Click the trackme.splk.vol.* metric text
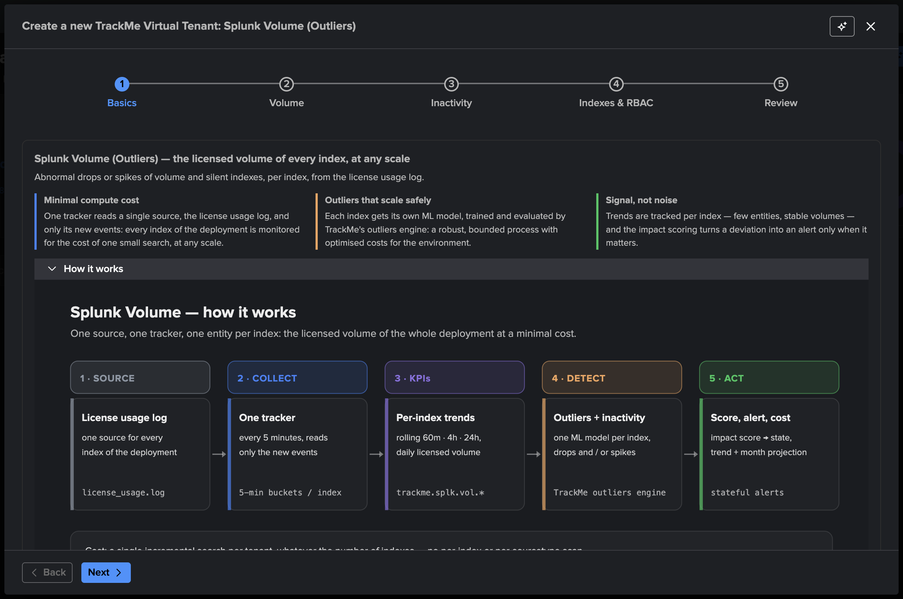Image resolution: width=903 pixels, height=599 pixels. tap(440, 492)
